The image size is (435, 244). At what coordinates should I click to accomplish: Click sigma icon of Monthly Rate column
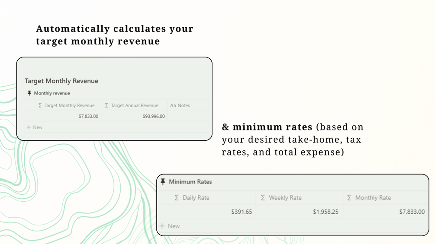(349, 197)
